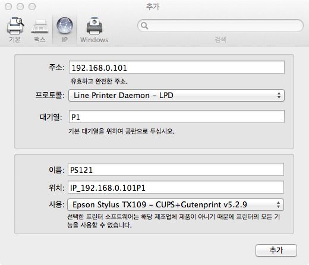Click the 주소 address field 192.168.0.101

[176, 68]
